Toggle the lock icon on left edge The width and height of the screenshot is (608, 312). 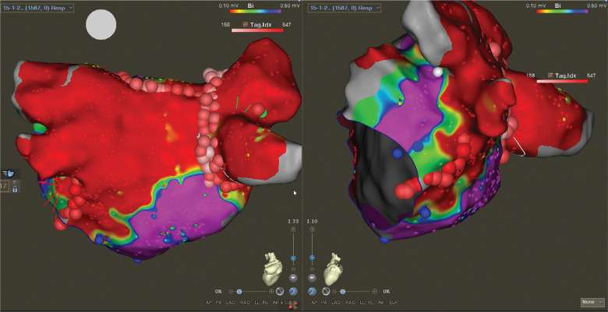click(15, 189)
